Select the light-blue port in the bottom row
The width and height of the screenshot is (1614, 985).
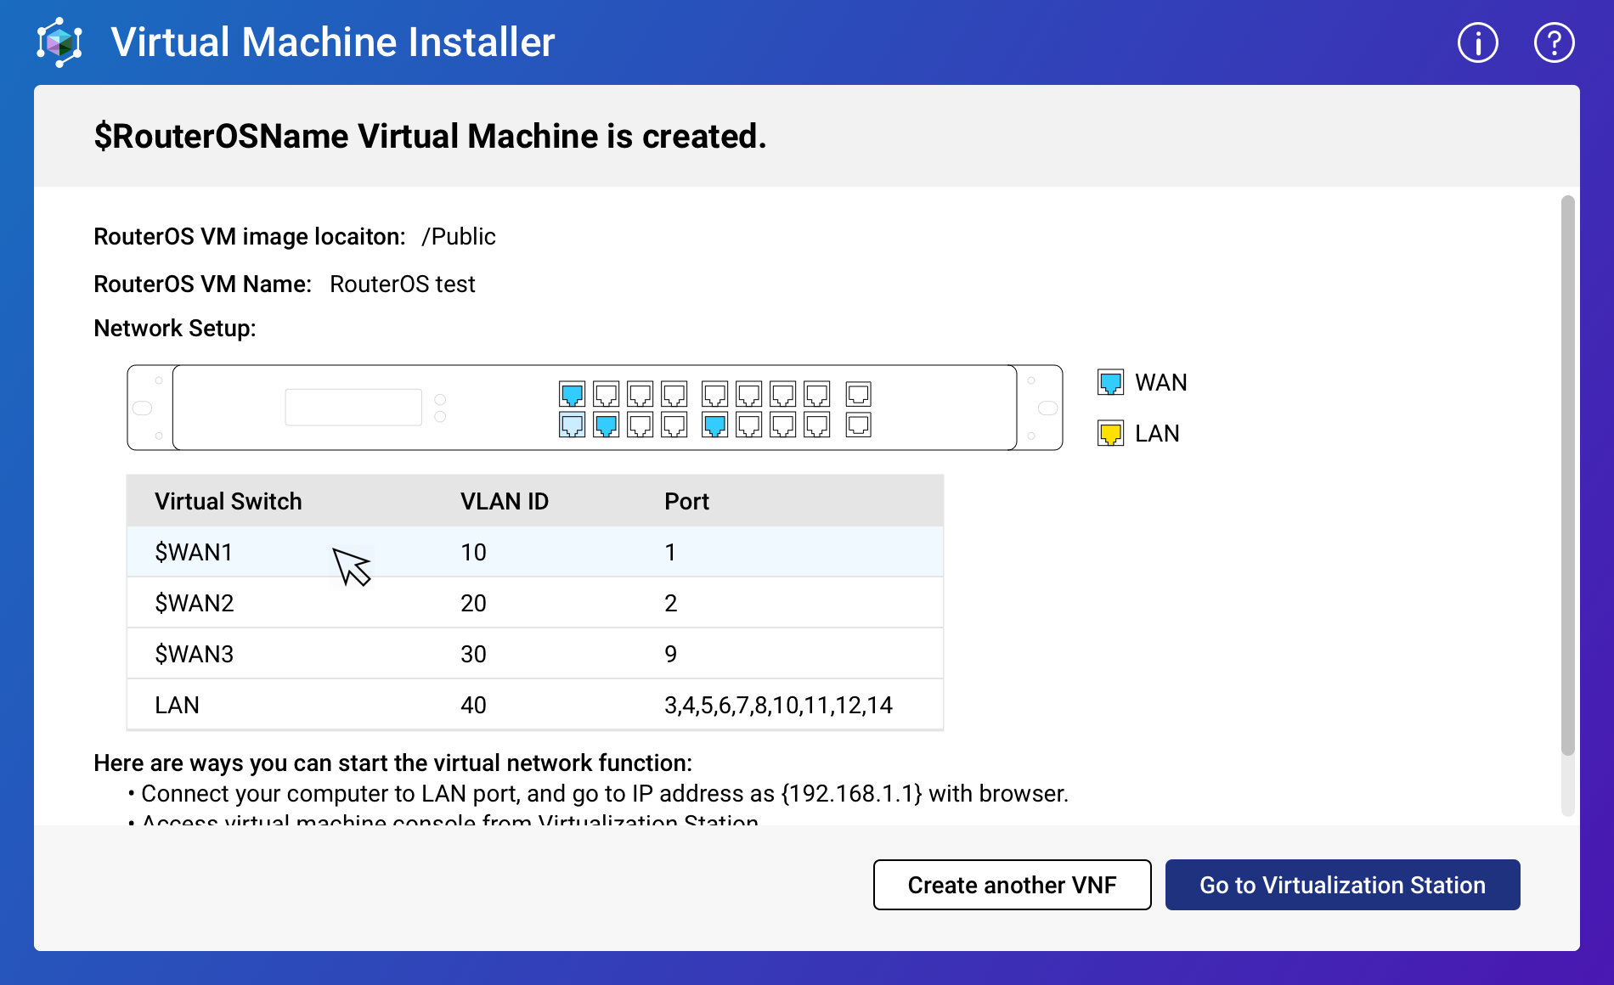point(573,425)
